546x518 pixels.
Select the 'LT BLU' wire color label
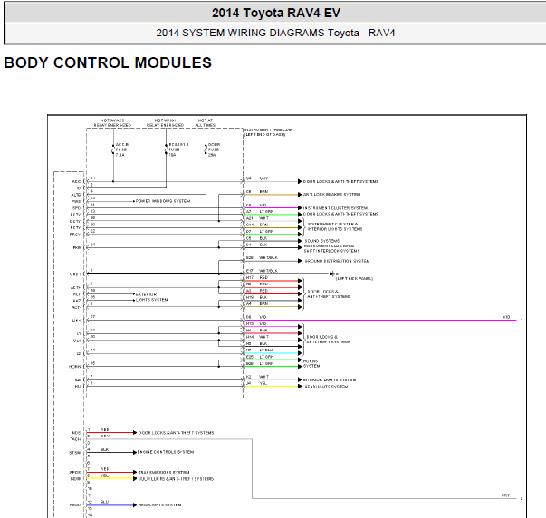click(x=266, y=350)
